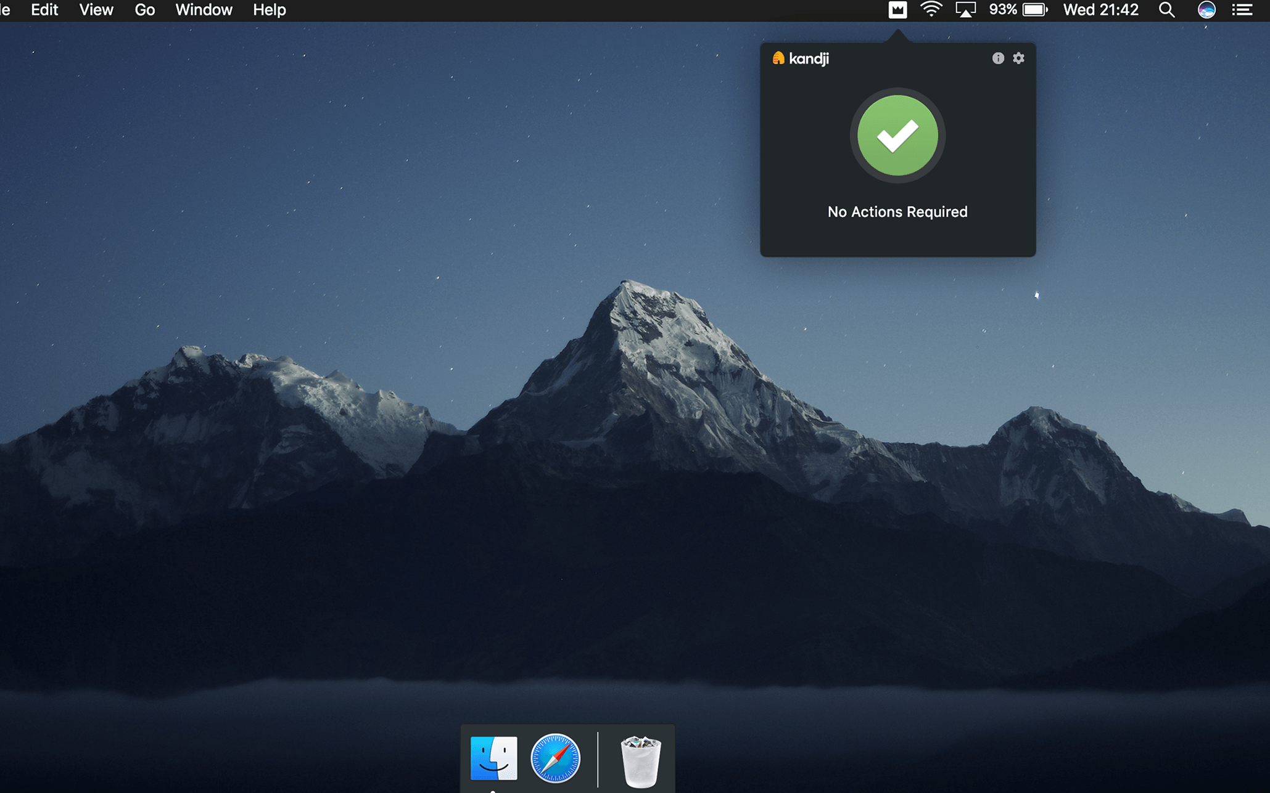Open the Window menu

204,10
